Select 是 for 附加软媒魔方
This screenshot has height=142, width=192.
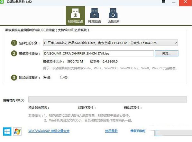[47, 77]
